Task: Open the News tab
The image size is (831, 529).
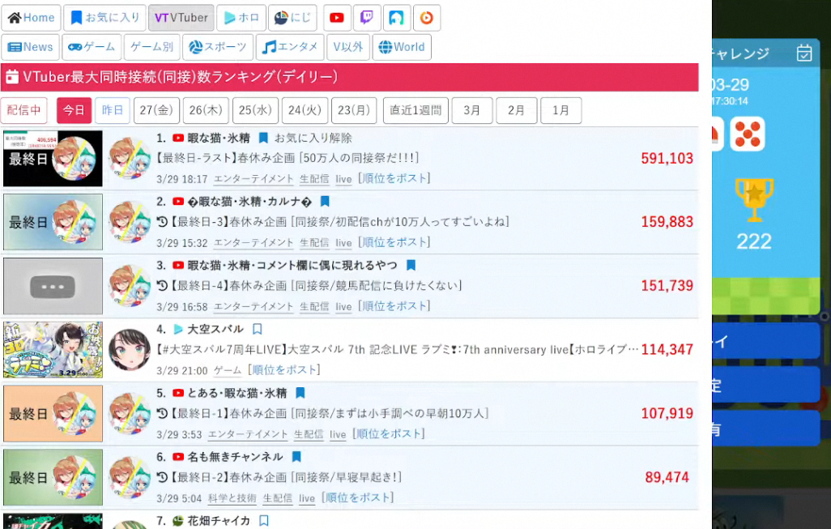Action: tap(30, 47)
